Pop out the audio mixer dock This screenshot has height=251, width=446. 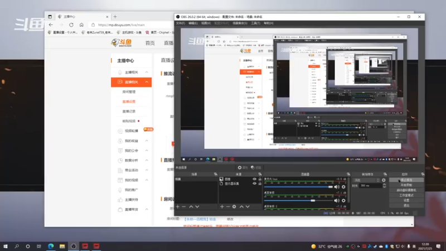(x=348, y=174)
